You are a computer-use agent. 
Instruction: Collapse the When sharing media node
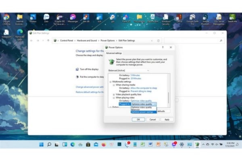tap(114, 85)
